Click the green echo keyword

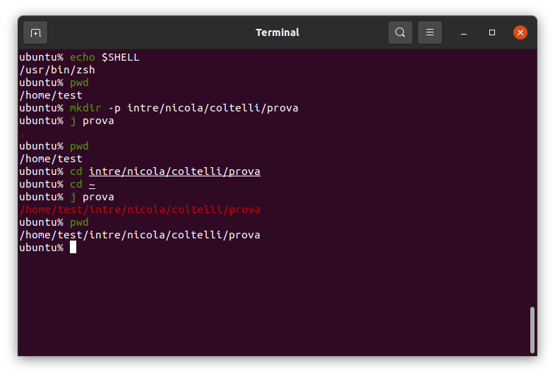coord(82,57)
